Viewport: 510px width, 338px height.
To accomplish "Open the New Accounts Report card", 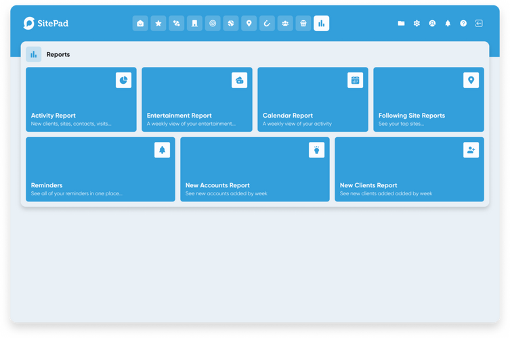I will (255, 169).
